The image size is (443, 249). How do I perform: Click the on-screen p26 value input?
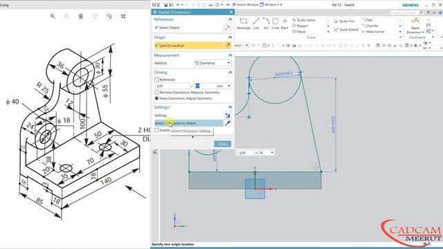click(264, 152)
